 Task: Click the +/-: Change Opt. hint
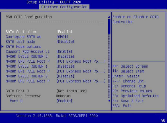point(129,81)
